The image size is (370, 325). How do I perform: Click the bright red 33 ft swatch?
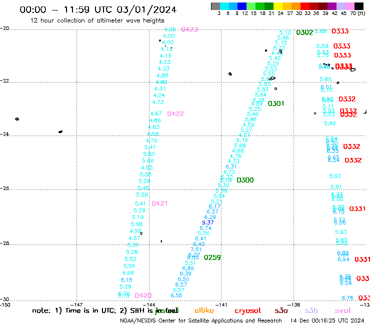click(304, 6)
